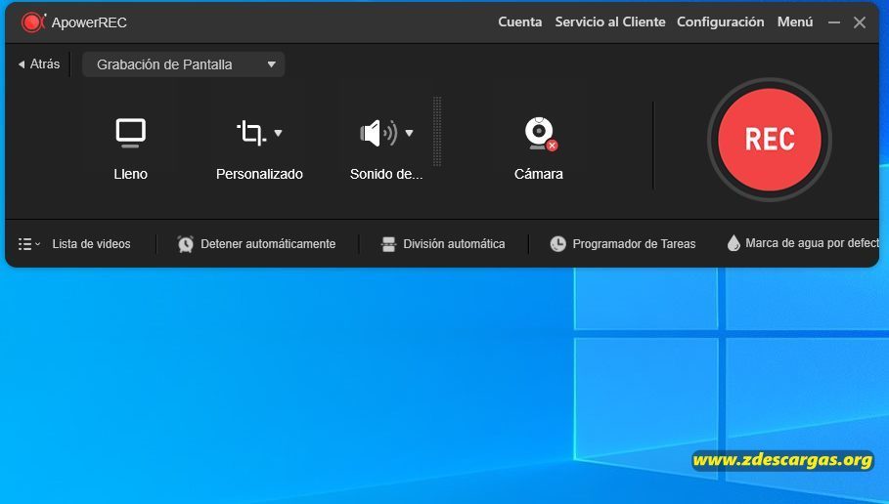Click the Personalizado label text
Viewport: 889px width, 504px height.
259,174
